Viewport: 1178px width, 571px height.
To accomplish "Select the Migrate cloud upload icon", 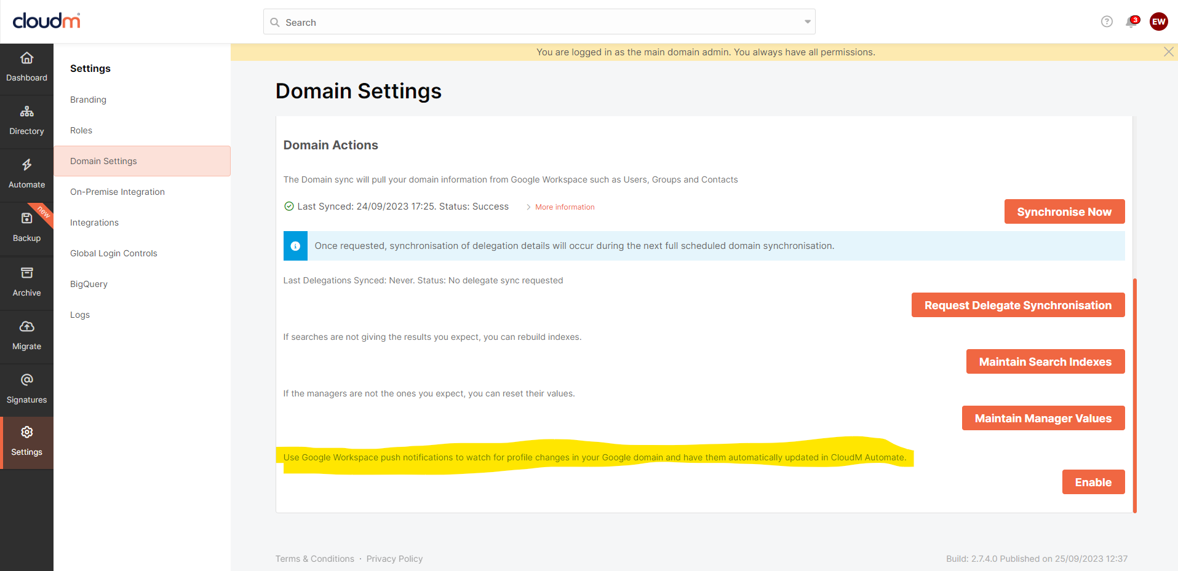I will [26, 326].
